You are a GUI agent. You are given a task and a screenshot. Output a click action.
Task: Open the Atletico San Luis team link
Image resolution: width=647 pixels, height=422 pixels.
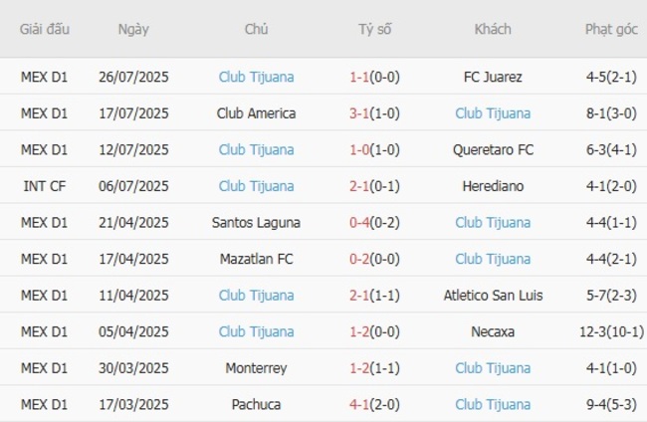point(493,296)
